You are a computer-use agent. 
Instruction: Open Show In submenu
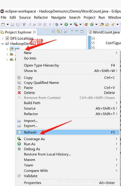[x=68, y=71]
